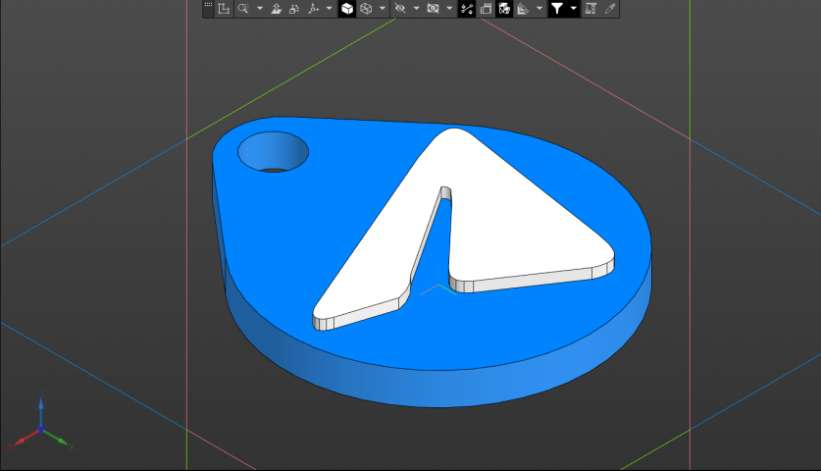Click the round keyring hole in model
Viewport: 821px width, 471px height.
(x=273, y=151)
